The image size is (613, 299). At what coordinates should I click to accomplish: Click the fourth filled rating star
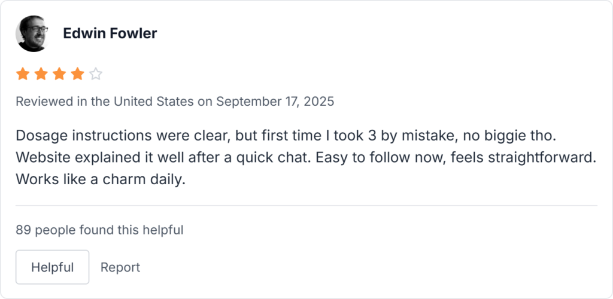click(77, 74)
